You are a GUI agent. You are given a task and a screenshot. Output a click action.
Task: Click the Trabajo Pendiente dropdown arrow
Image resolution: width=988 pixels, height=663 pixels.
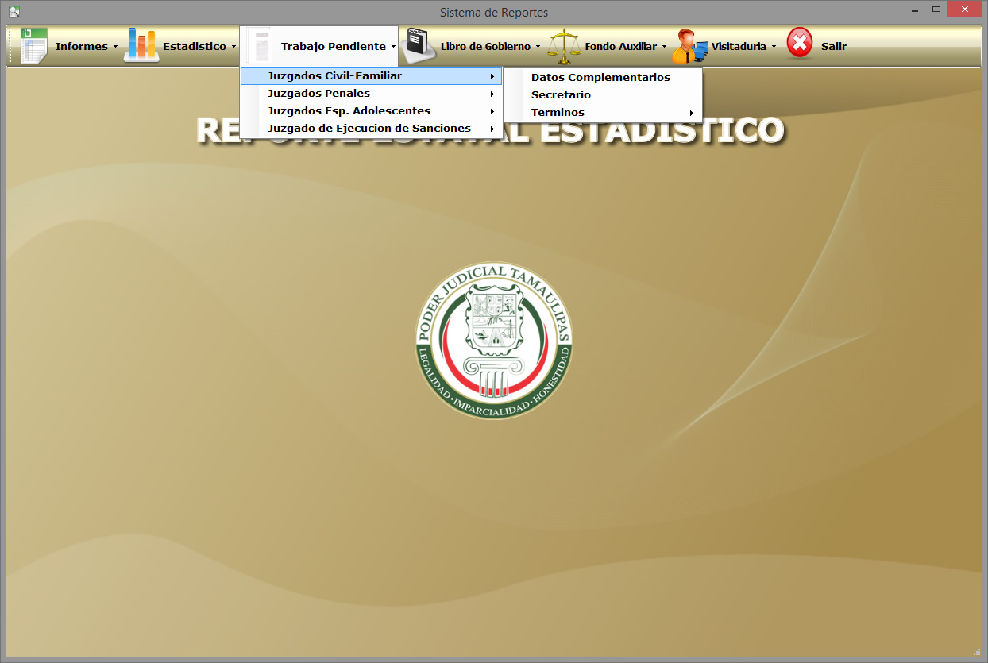coord(393,47)
